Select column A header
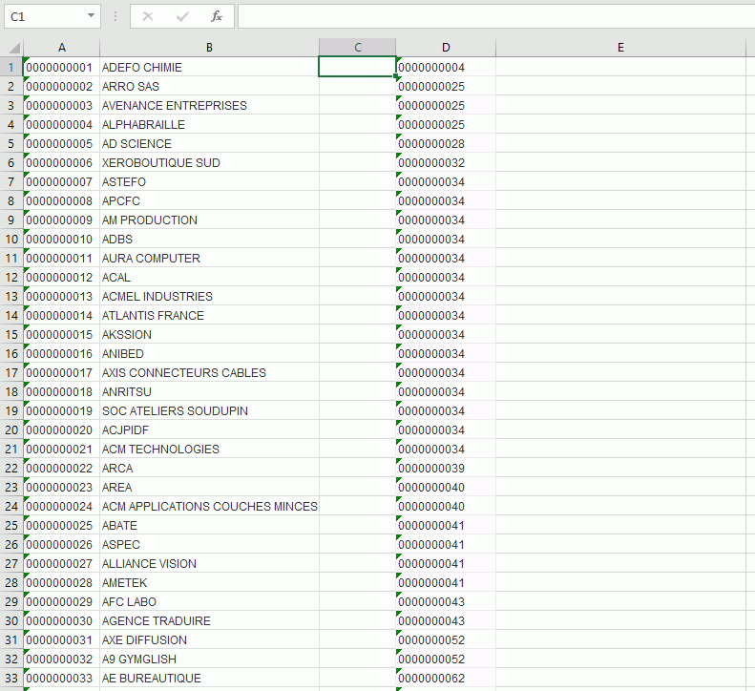This screenshot has height=691, width=755. point(61,48)
